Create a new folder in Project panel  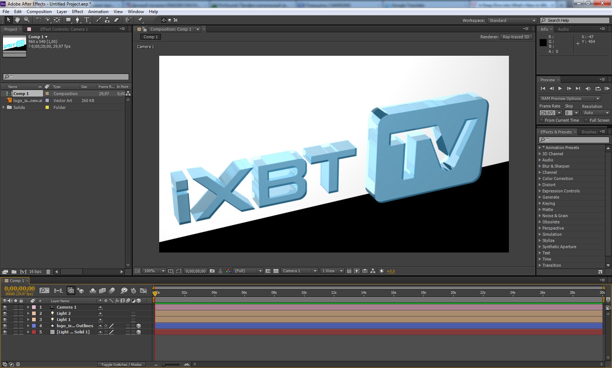14,272
